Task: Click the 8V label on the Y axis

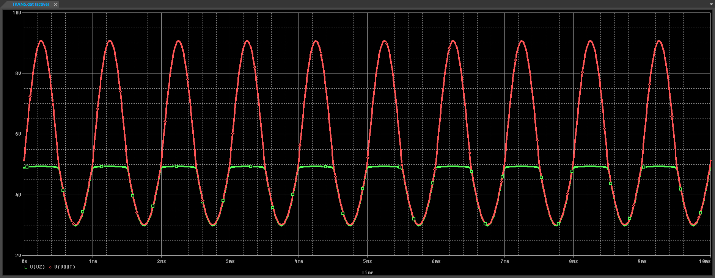Action: tap(18, 73)
